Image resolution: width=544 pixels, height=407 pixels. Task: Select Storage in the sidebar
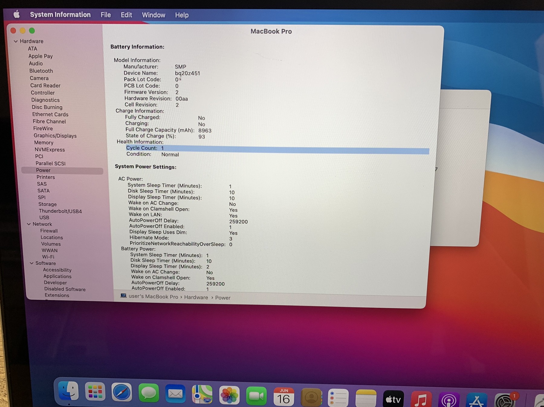pos(47,204)
